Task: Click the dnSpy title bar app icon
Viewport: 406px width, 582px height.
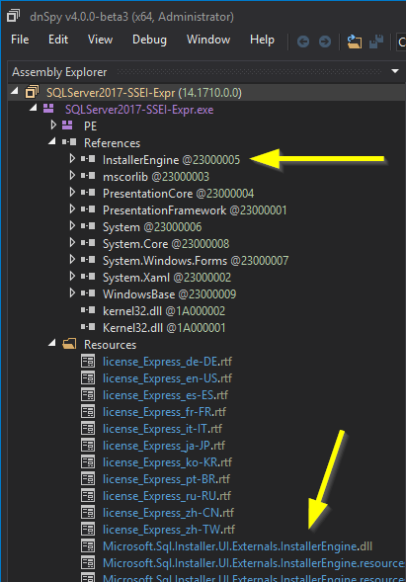Action: 14,17
